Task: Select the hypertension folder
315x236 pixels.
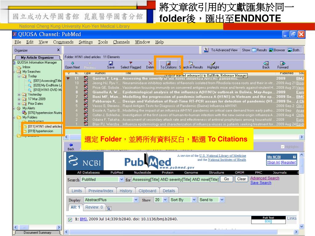Action: click(40, 131)
